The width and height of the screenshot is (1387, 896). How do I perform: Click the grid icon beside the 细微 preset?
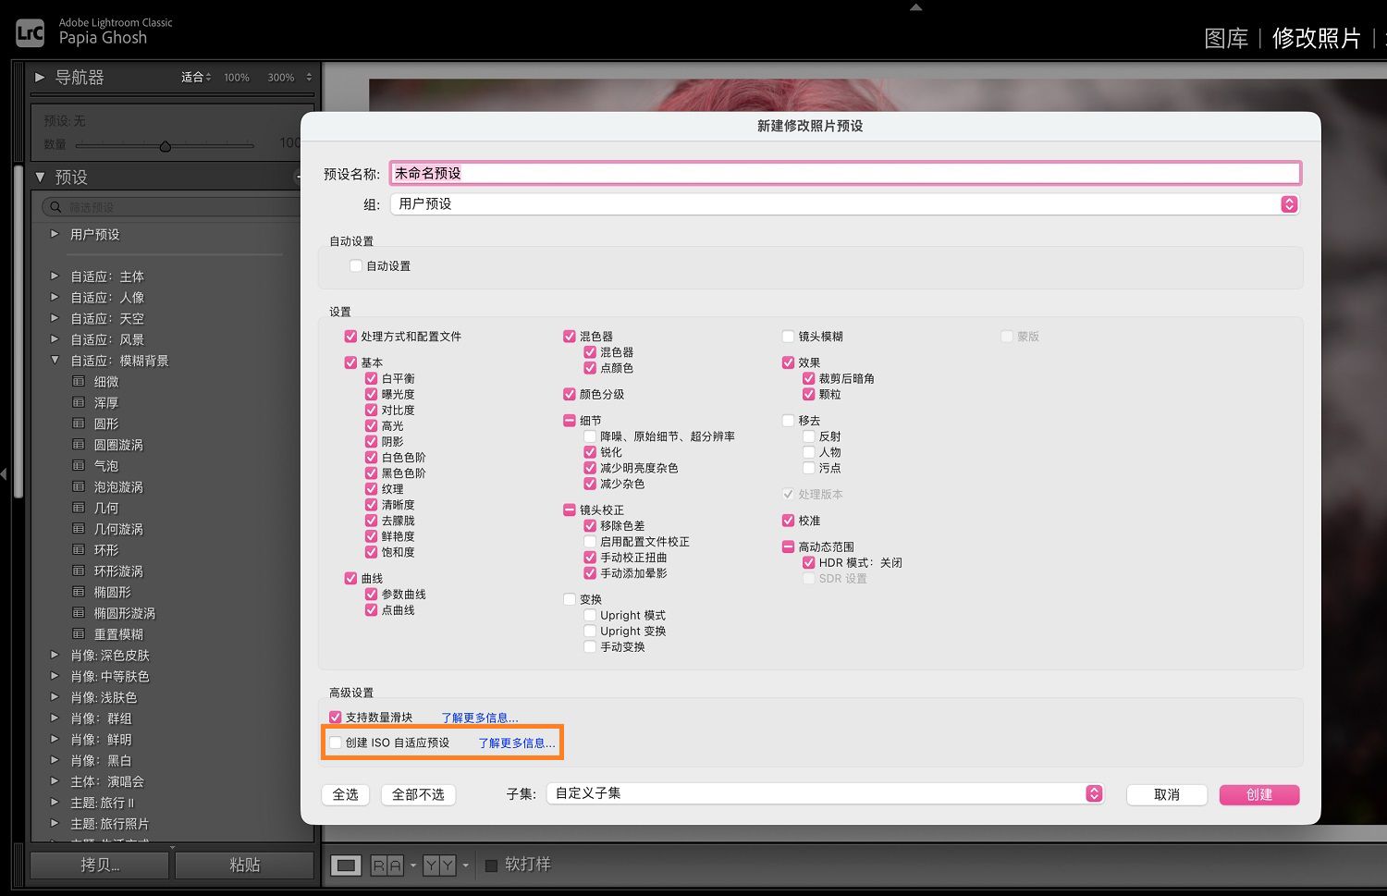(80, 381)
